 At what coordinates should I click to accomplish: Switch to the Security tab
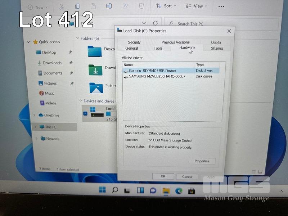point(134,42)
